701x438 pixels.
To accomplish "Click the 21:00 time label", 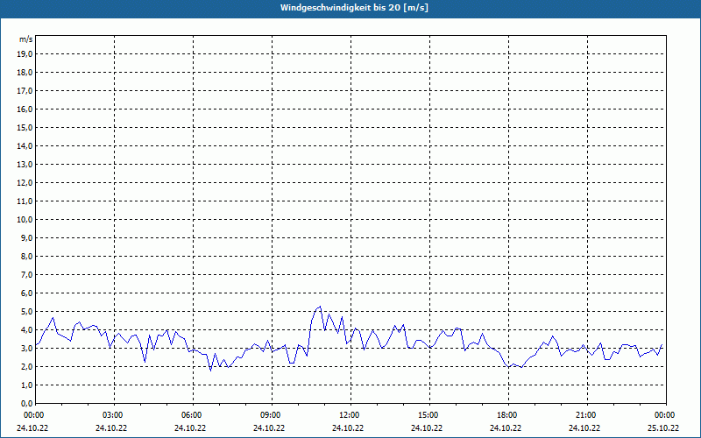I will (586, 414).
